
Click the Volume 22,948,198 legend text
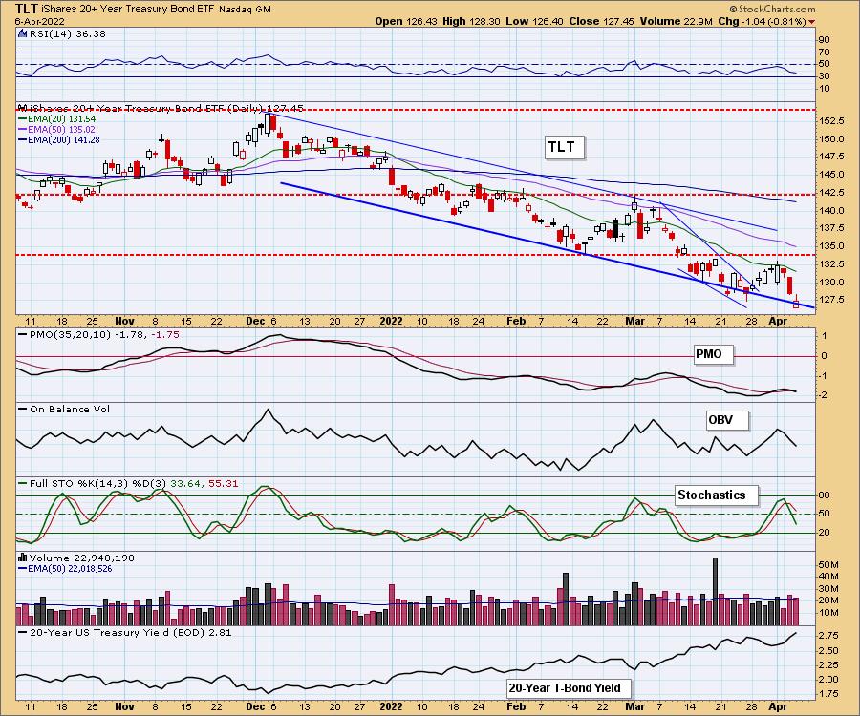click(x=81, y=558)
